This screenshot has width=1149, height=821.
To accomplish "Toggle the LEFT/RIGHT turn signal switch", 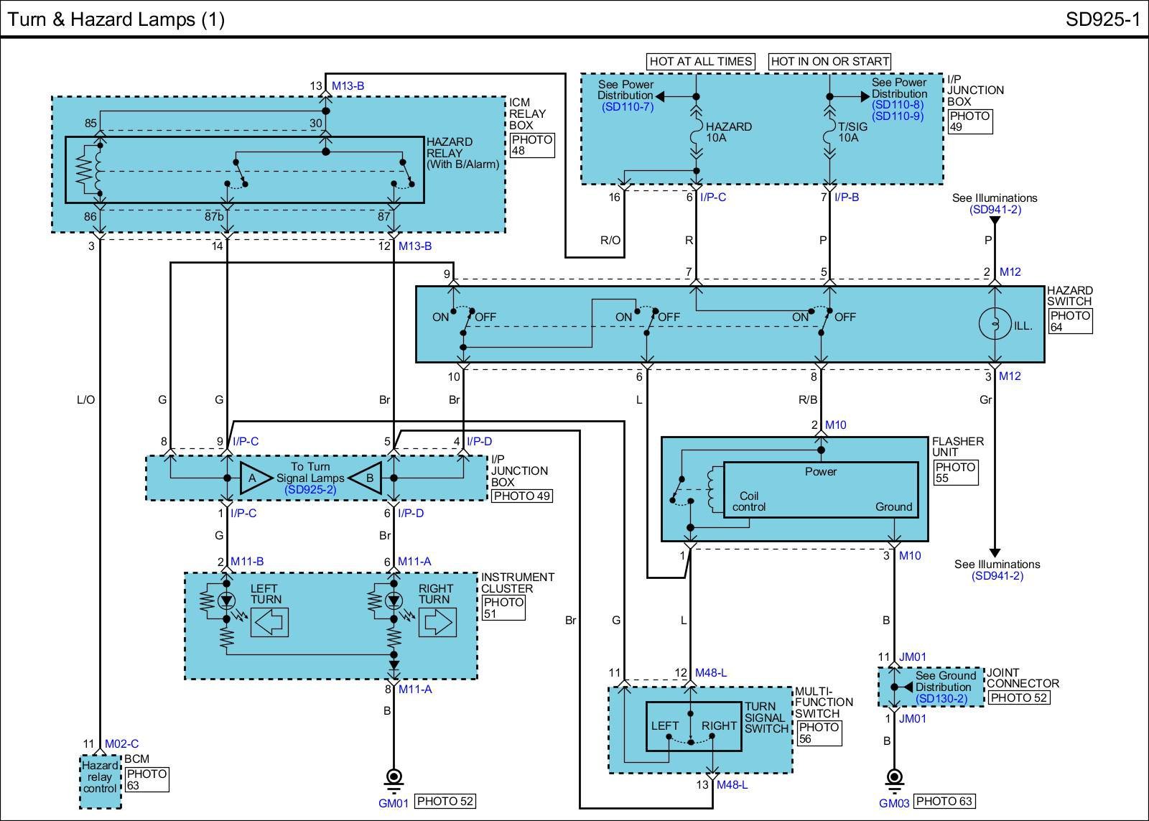I will [x=690, y=727].
